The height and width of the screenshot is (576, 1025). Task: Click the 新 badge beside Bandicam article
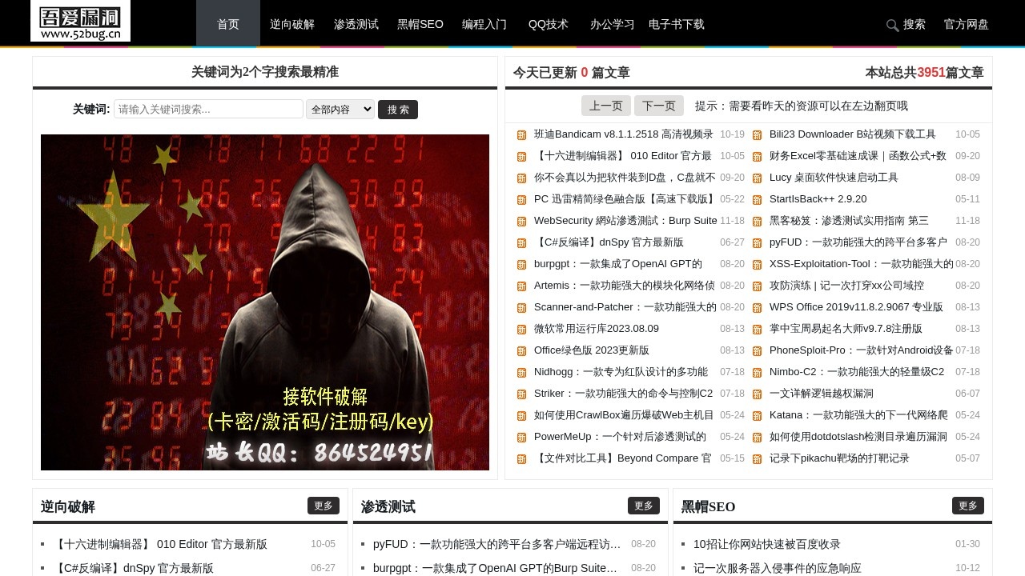point(521,134)
